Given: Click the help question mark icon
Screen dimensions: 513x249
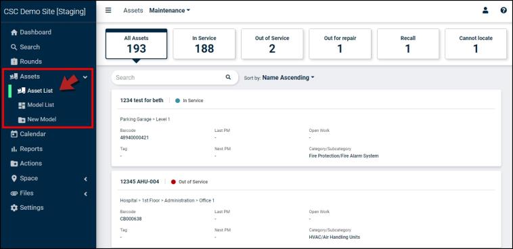Looking at the screenshot, I should point(504,10).
